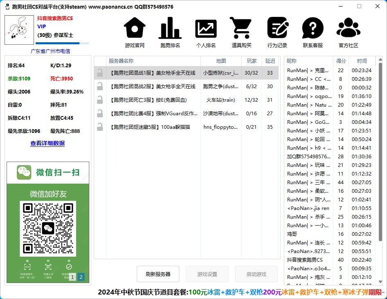Select player row RunMan| > Natu ...

point(330,105)
